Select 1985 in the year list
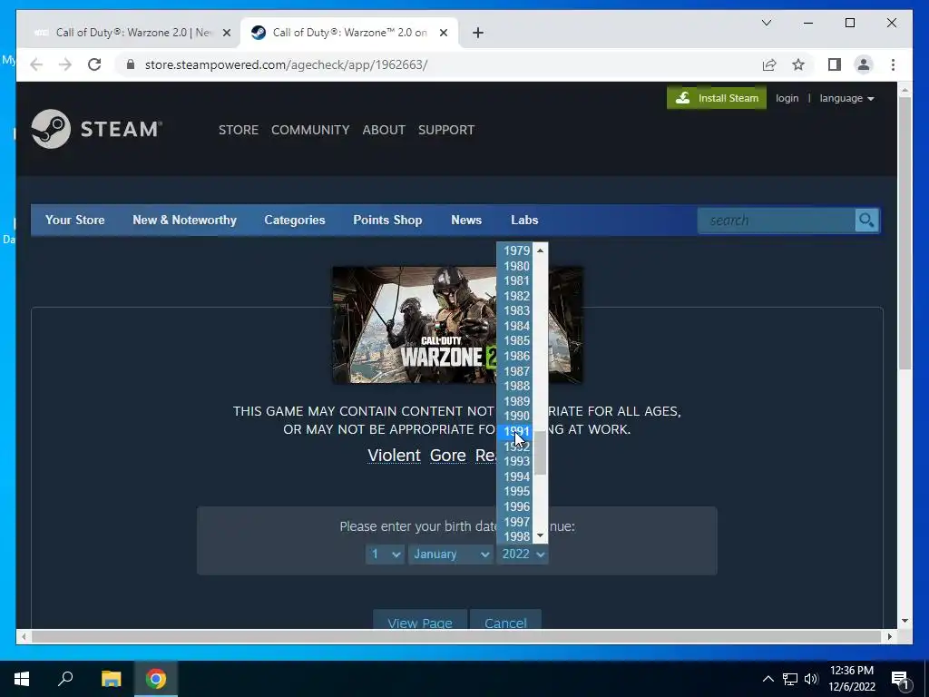Image resolution: width=929 pixels, height=697 pixels. coord(516,341)
